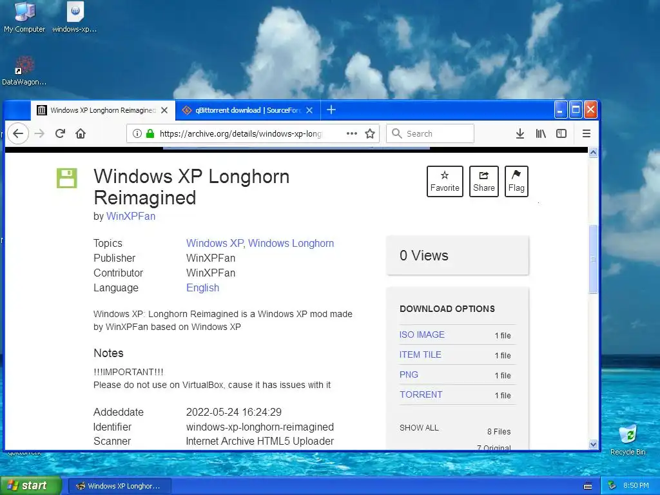Screen dimensions: 660x495
Task: Open the Downloads arrow panel
Action: click(520, 133)
